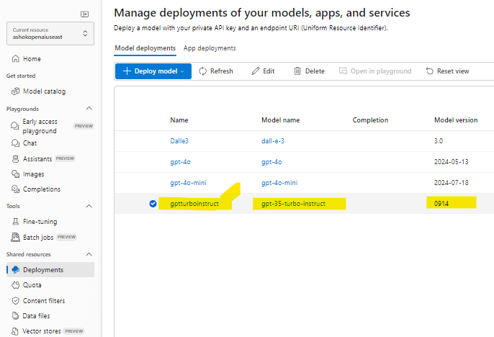This screenshot has width=494, height=337.
Task: Open the Dalle3 deployment link
Action: click(x=179, y=141)
